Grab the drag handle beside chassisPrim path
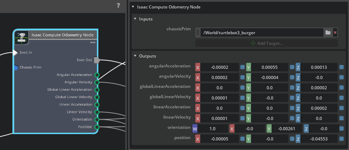The image size is (349, 150). (x=198, y=33)
